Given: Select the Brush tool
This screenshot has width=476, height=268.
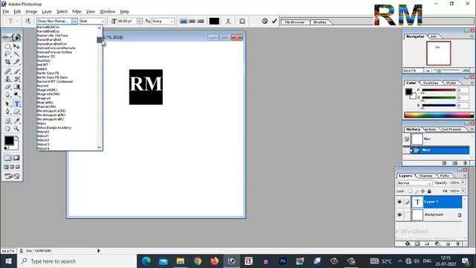Looking at the screenshot, I should pyautogui.click(x=16, y=71).
